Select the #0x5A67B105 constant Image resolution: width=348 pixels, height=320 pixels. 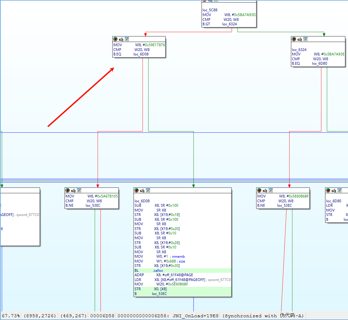click(x=106, y=196)
